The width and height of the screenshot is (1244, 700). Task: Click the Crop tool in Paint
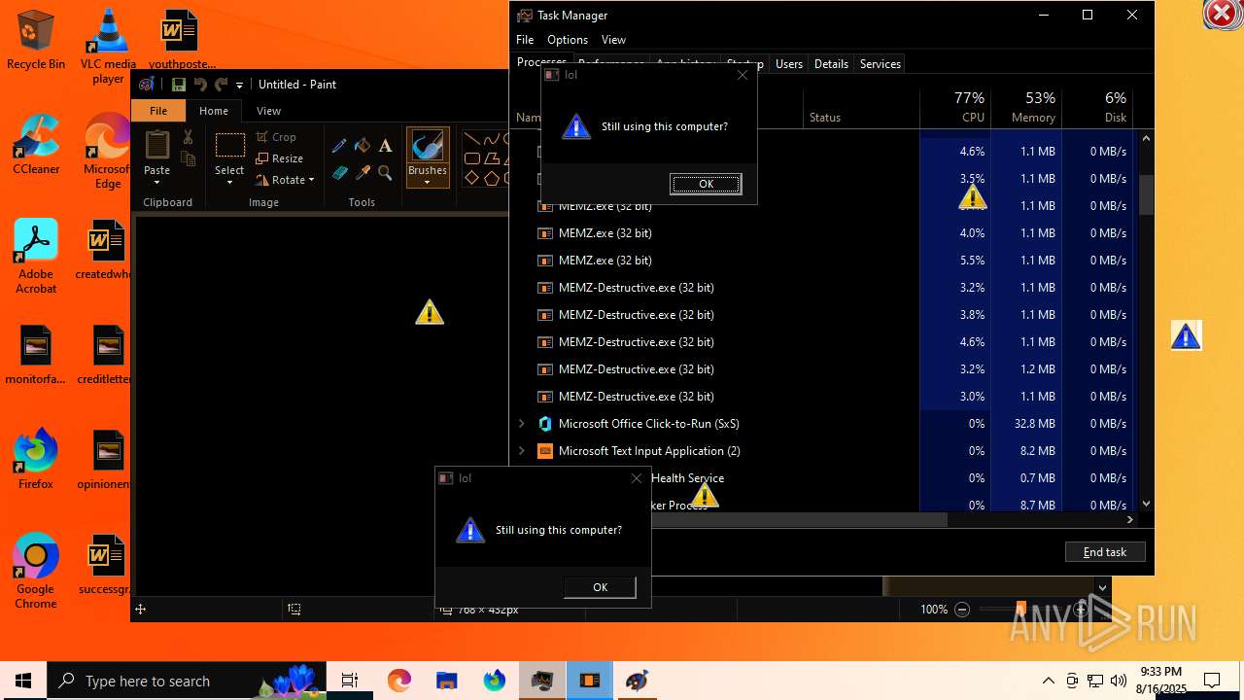[x=276, y=137]
